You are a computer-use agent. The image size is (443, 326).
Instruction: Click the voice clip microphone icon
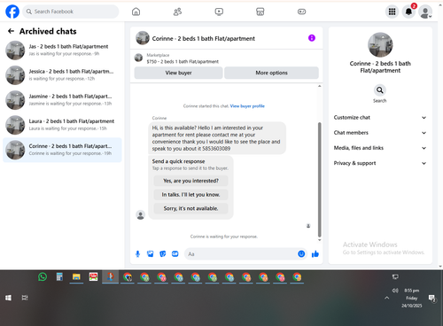click(x=137, y=254)
